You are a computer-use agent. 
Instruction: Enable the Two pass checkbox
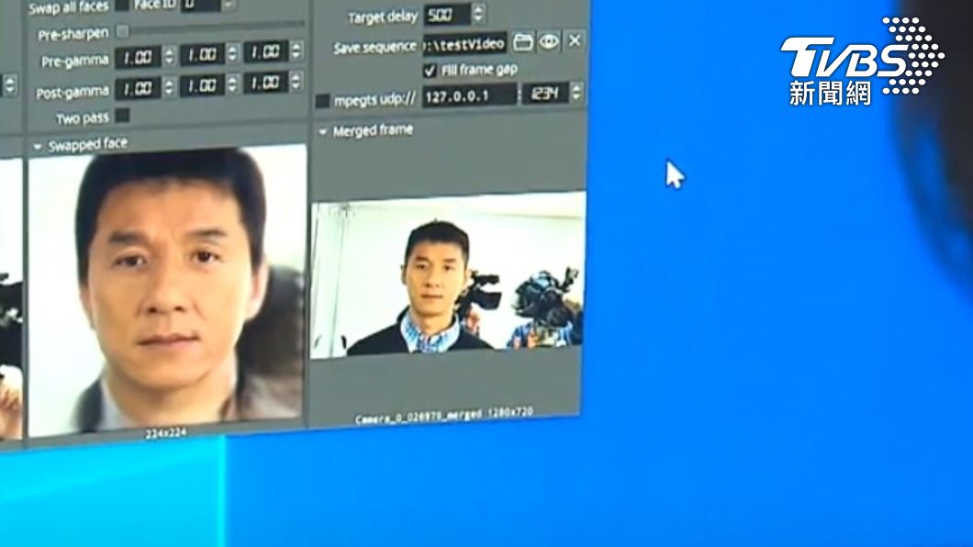pyautogui.click(x=122, y=116)
